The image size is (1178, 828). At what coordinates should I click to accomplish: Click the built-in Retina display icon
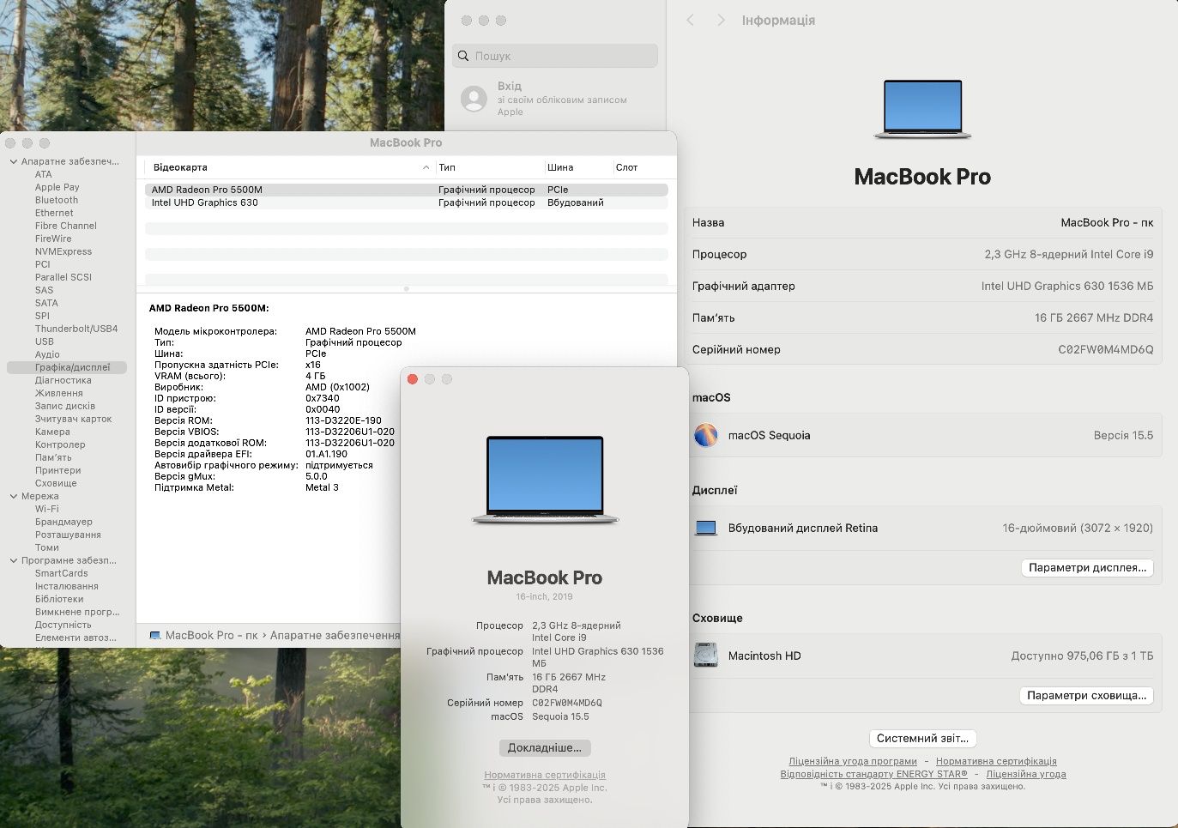tap(705, 528)
